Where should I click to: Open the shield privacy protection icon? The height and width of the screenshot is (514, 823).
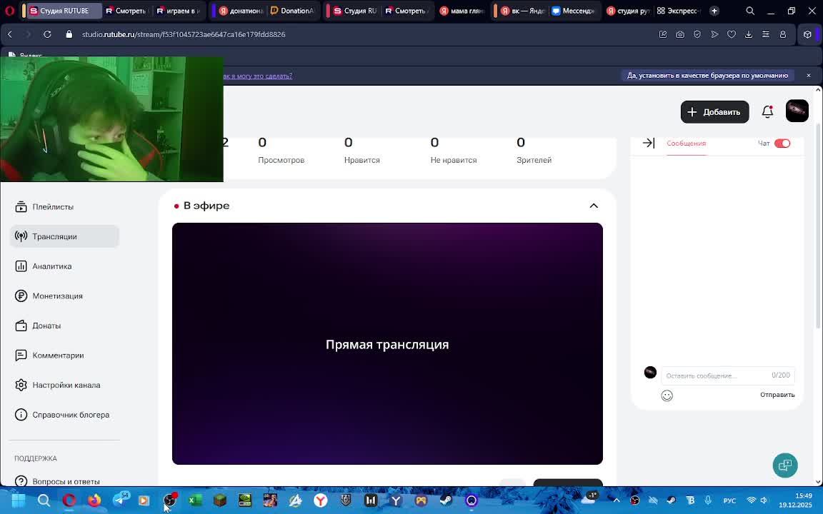(697, 34)
